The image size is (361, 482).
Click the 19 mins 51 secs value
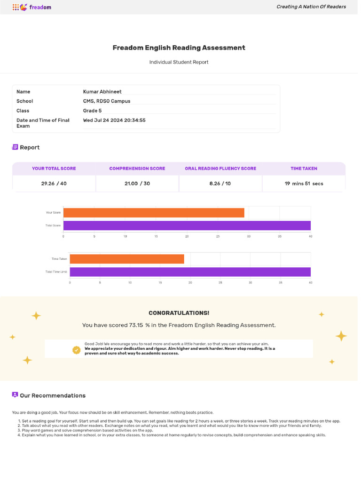304,184
